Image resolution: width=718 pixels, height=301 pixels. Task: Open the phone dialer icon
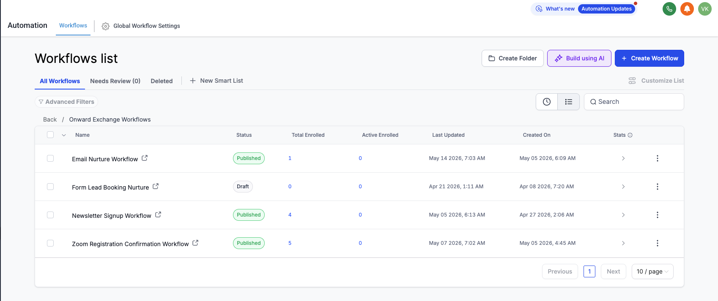669,9
